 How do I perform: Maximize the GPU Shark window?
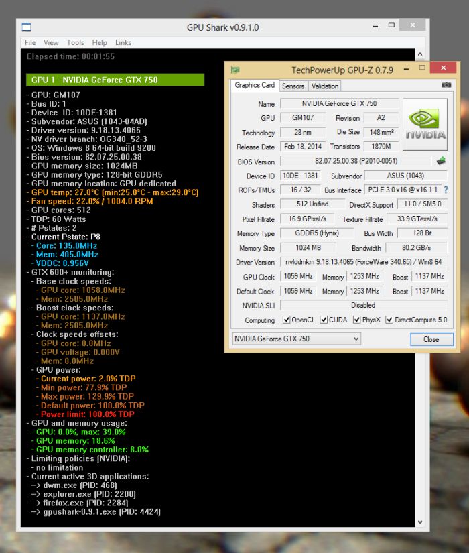(x=391, y=25)
